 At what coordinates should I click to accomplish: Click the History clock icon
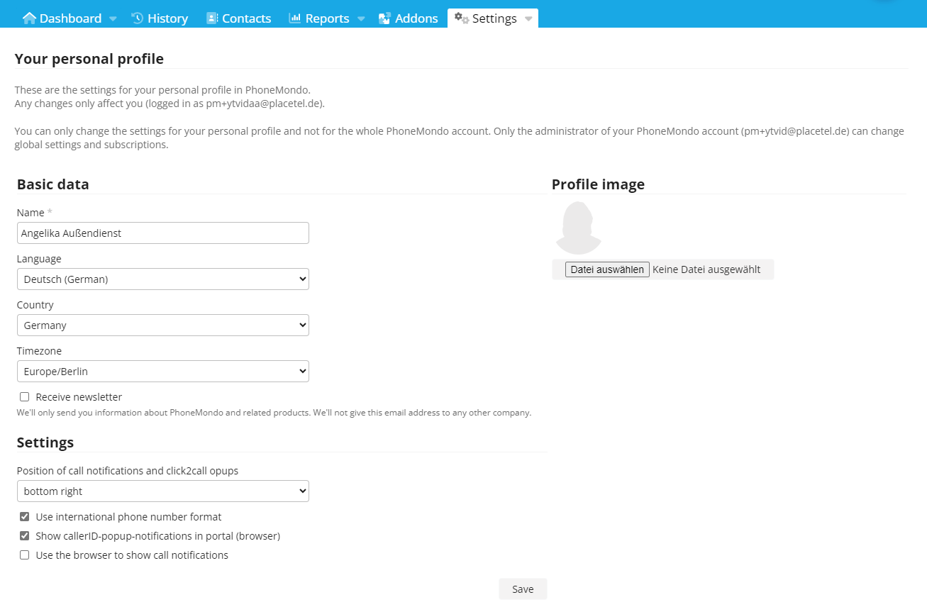point(138,18)
